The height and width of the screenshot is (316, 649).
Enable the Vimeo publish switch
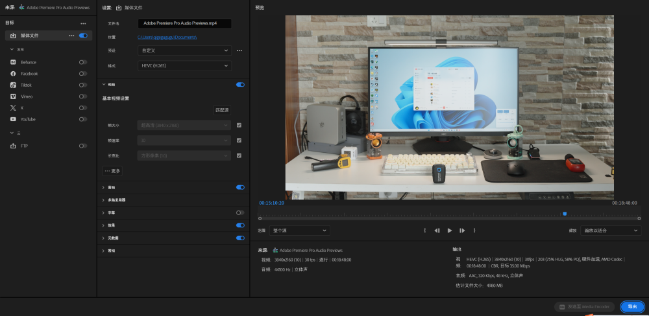[x=83, y=96]
